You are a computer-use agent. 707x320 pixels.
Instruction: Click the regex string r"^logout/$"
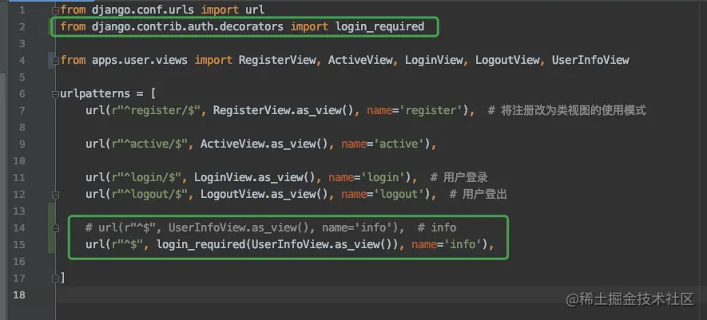(x=149, y=194)
